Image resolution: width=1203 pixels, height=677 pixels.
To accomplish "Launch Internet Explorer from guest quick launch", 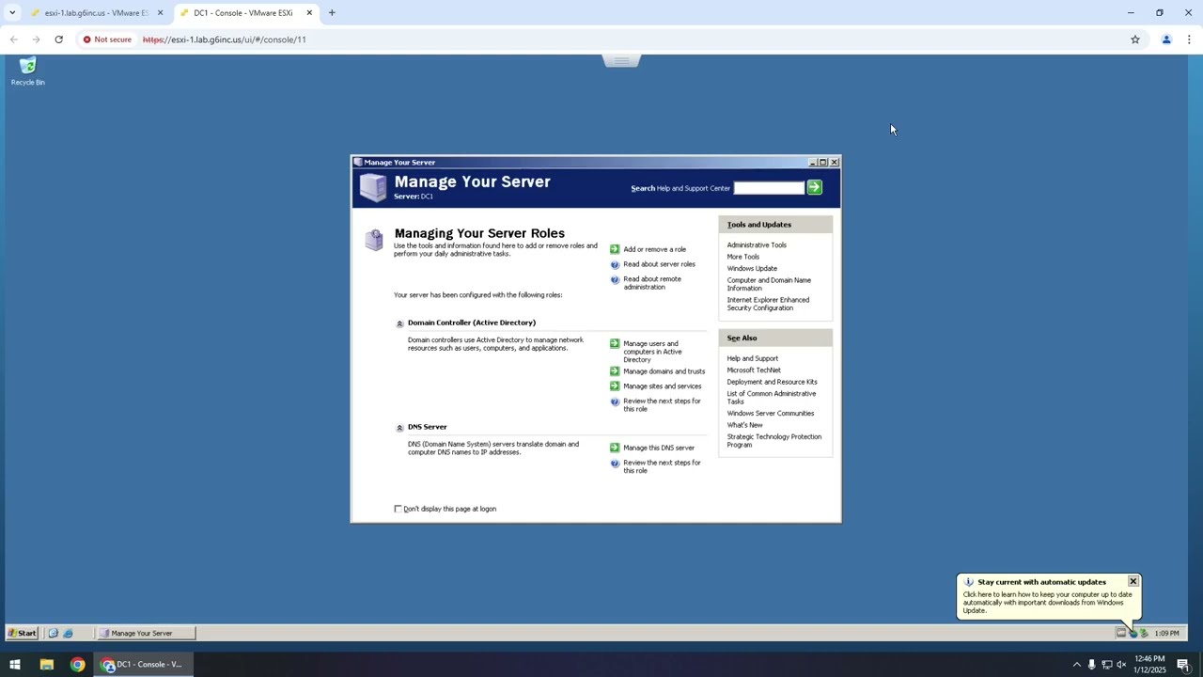I will (68, 633).
